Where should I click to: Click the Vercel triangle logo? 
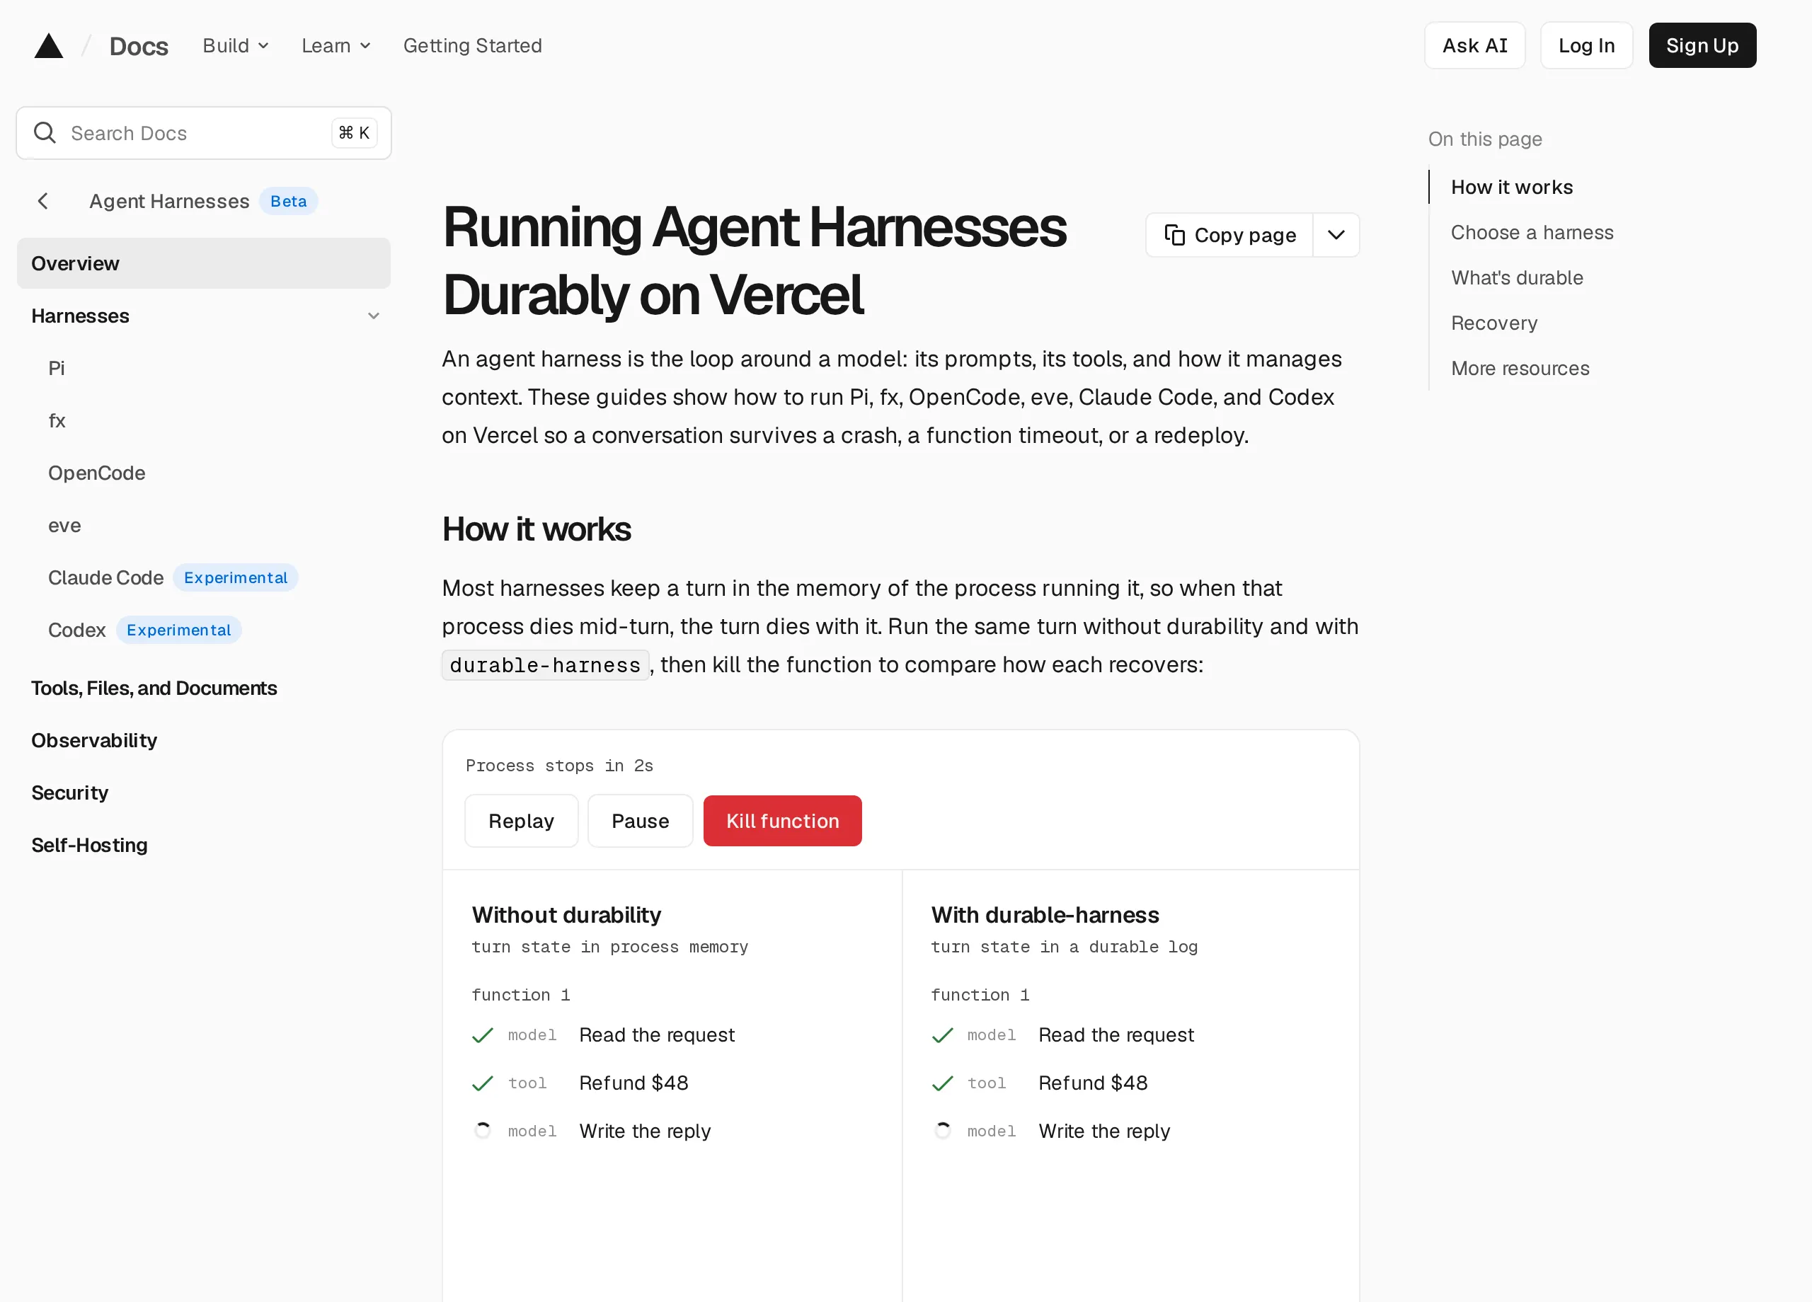pyautogui.click(x=49, y=45)
